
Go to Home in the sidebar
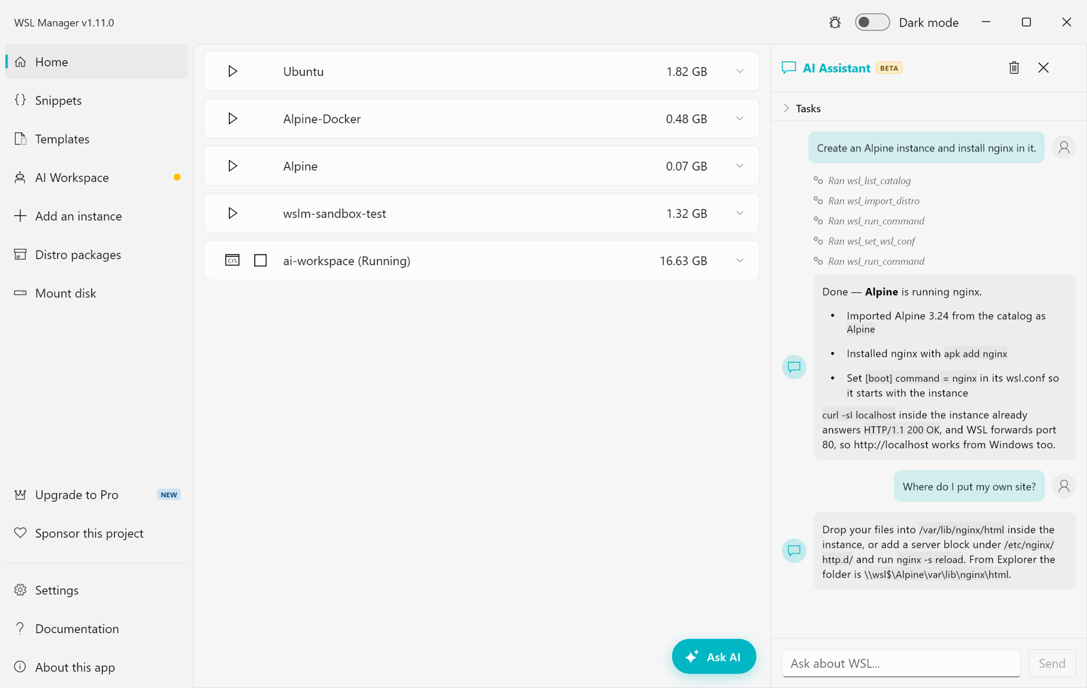point(96,62)
